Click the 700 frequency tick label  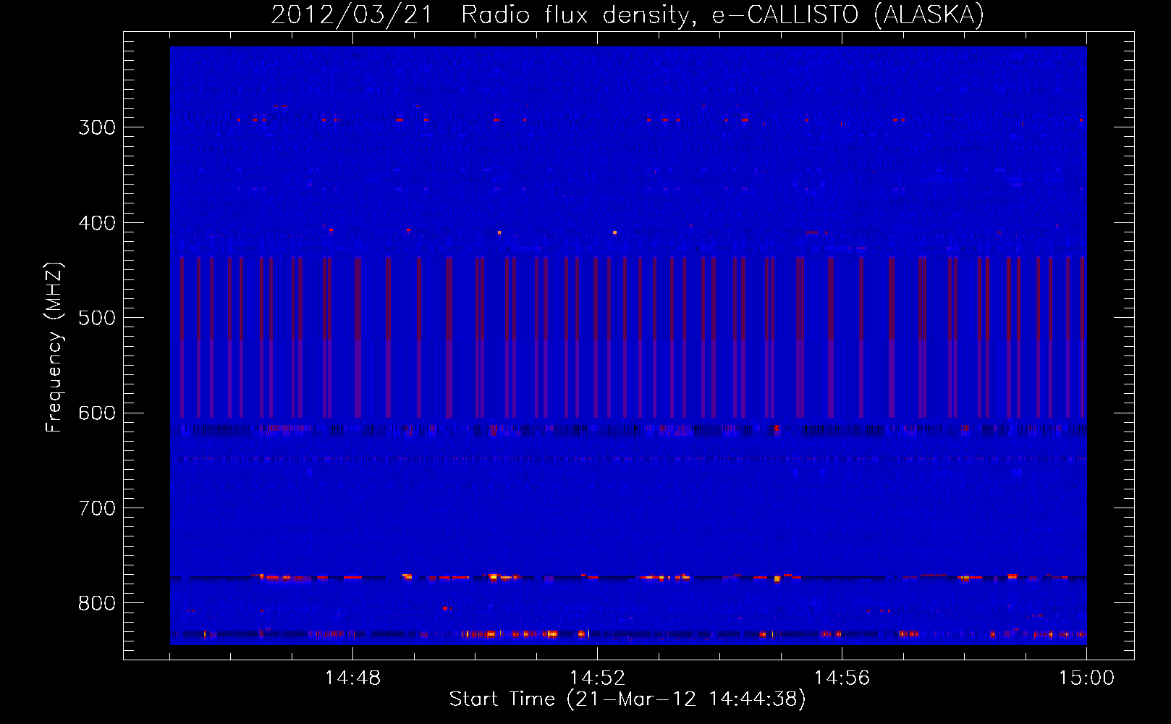click(x=97, y=508)
